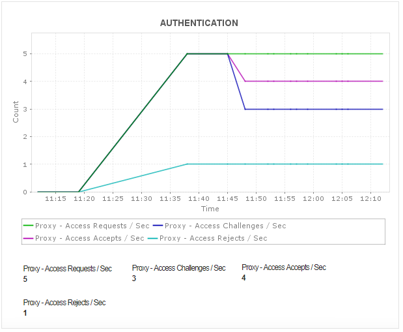Click the Access Challenges summary value 3
Viewport: 403px width, 332px height.
pos(134,279)
